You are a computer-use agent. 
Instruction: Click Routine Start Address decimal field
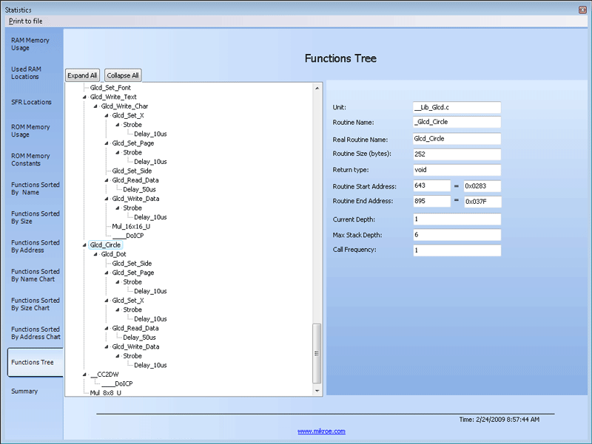[x=432, y=186]
